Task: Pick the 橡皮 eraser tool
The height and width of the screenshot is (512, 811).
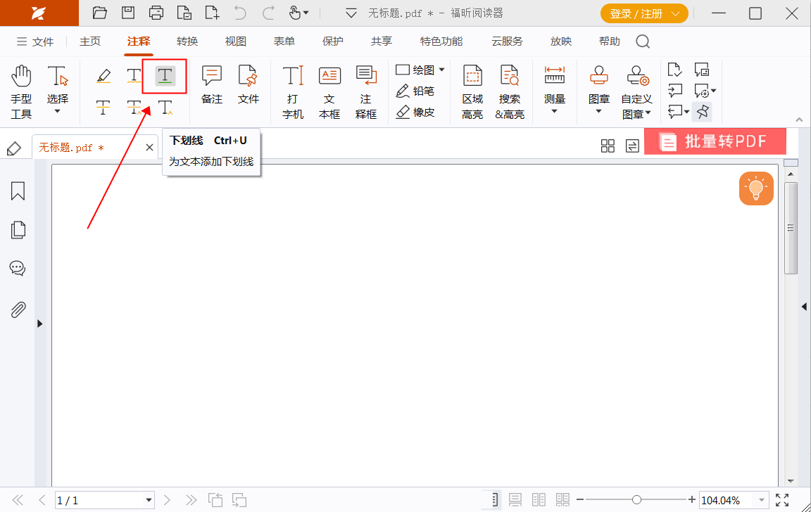Action: point(415,112)
